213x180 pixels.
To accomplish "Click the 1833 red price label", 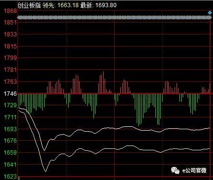I will pos(10,34).
